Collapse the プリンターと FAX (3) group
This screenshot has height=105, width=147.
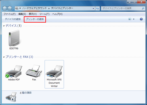4,57
